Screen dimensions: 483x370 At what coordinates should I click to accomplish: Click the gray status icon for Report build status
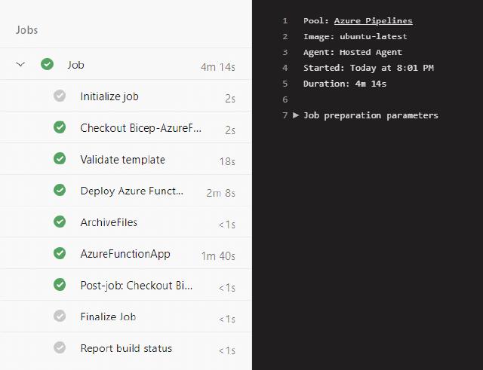(x=60, y=348)
